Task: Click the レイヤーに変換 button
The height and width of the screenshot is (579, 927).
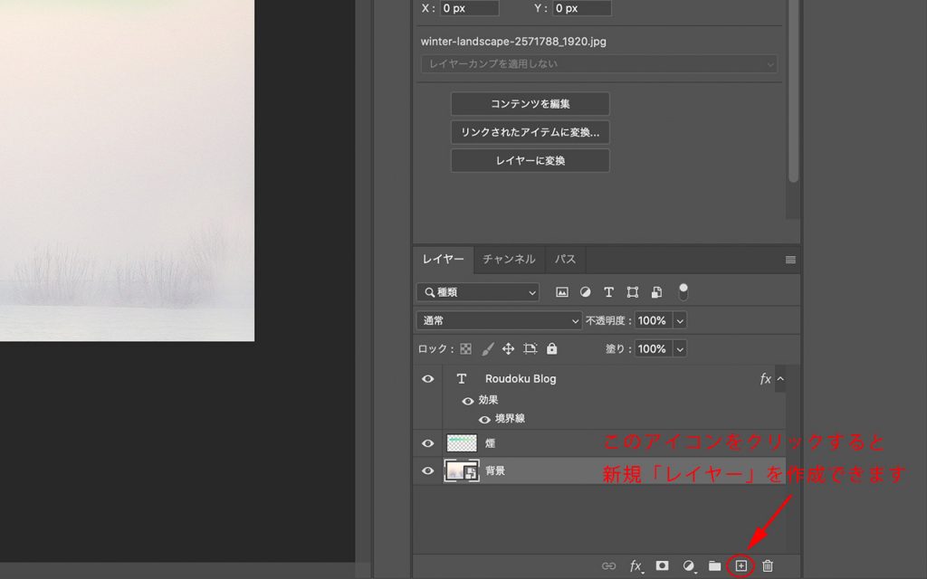Action: (x=530, y=161)
